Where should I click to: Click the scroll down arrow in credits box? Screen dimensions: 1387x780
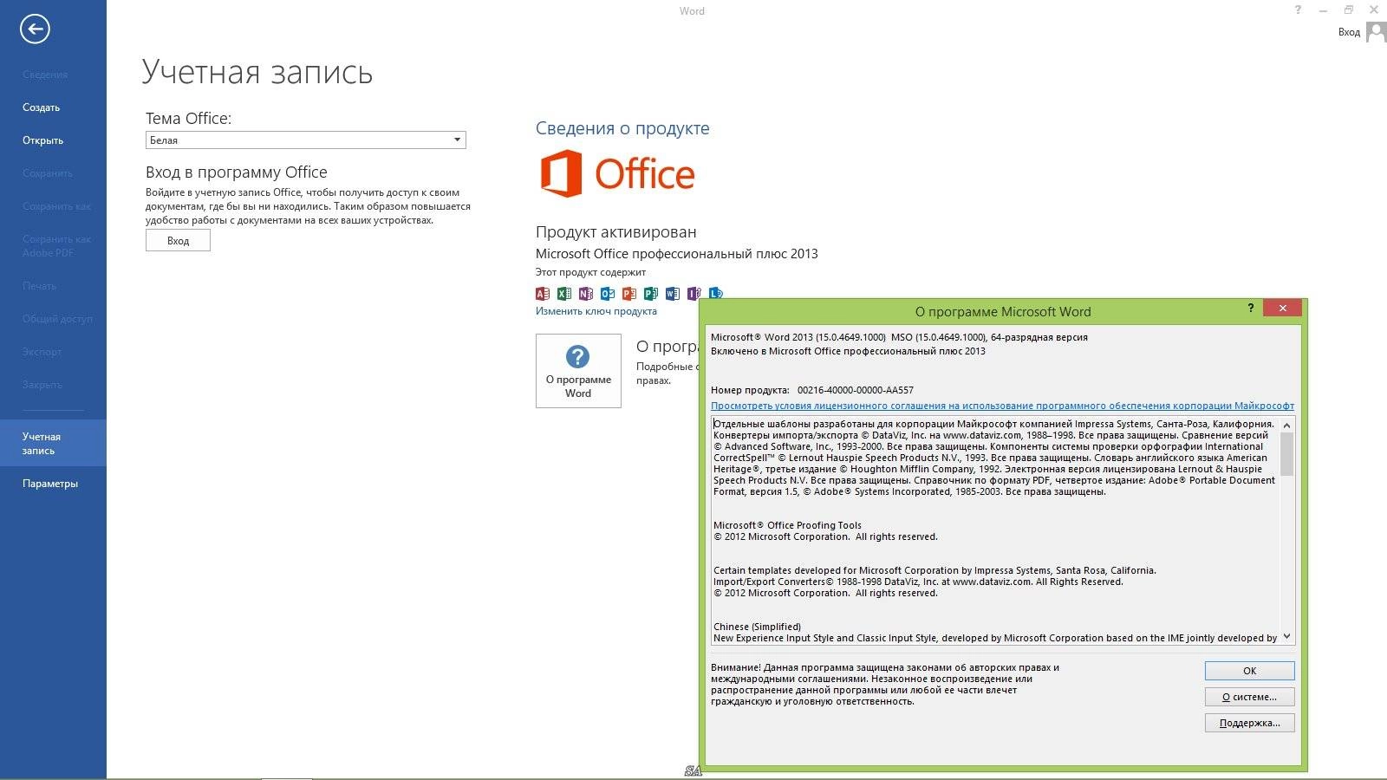click(1286, 636)
